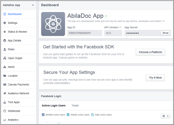Open Canvas Payments card icon
174x125 pixels.
click(x=5, y=84)
